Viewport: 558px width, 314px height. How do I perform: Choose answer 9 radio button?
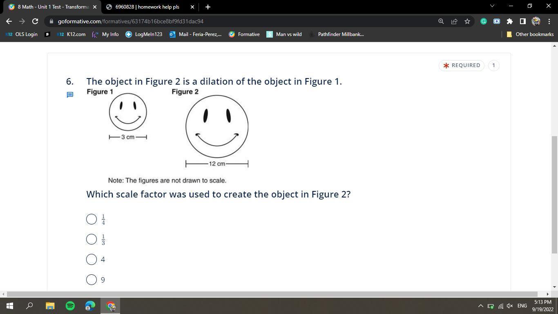tap(92, 280)
